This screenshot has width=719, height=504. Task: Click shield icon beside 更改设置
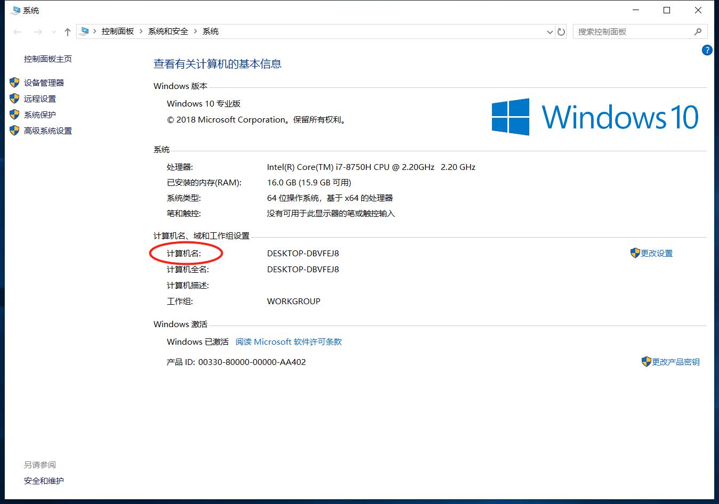point(635,253)
